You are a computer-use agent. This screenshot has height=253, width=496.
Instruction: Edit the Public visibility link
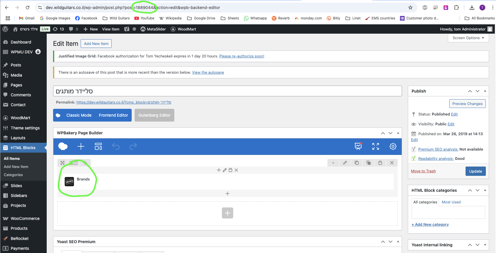(451, 124)
